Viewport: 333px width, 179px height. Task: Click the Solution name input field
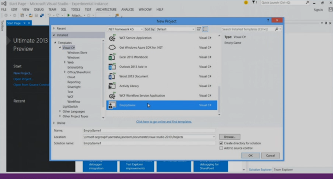click(149, 143)
